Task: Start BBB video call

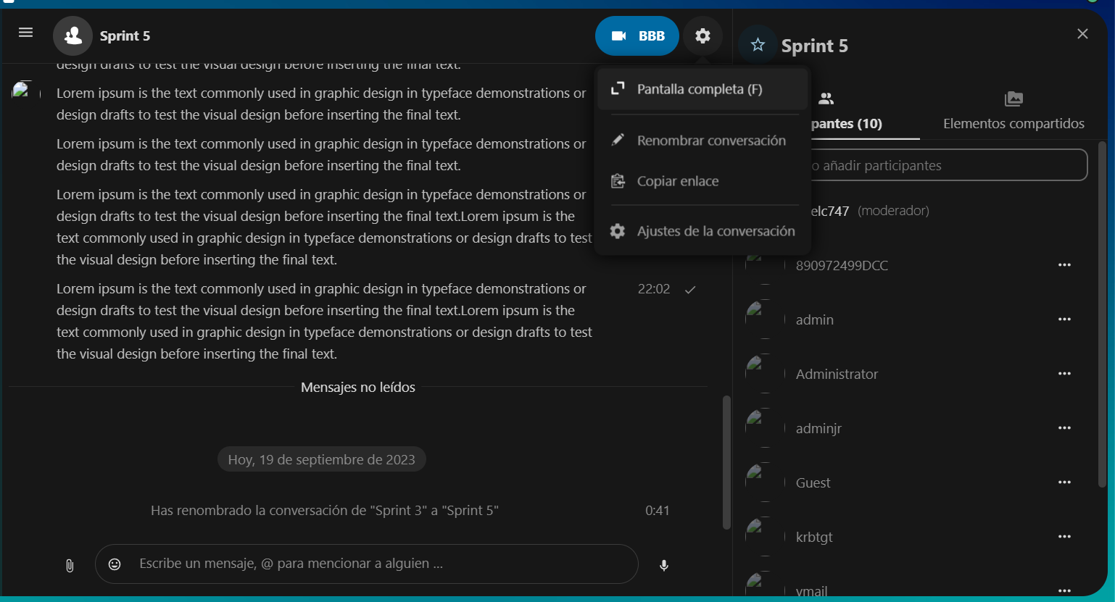Action: [637, 35]
